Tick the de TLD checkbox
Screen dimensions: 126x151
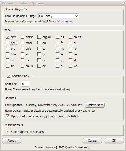pos(39,66)
